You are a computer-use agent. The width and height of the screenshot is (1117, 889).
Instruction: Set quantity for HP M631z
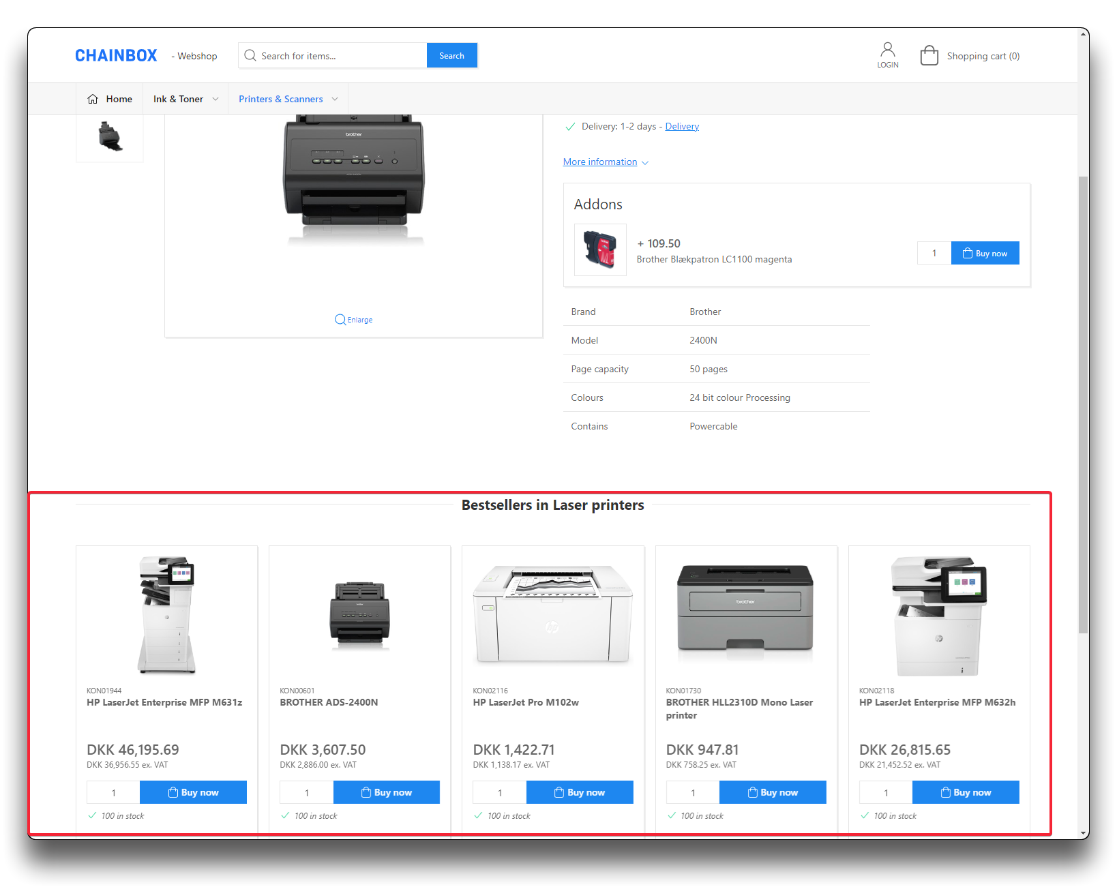tap(113, 792)
